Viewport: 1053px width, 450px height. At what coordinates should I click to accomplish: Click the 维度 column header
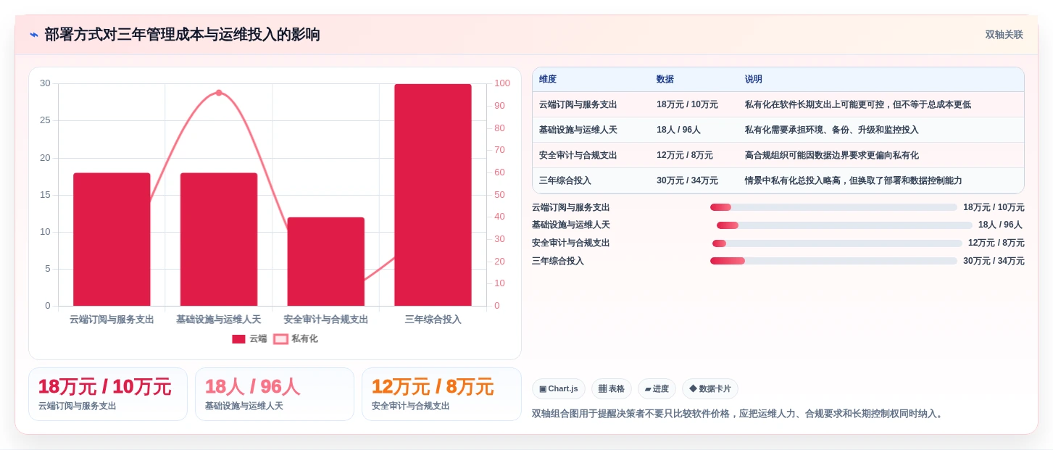coord(548,80)
